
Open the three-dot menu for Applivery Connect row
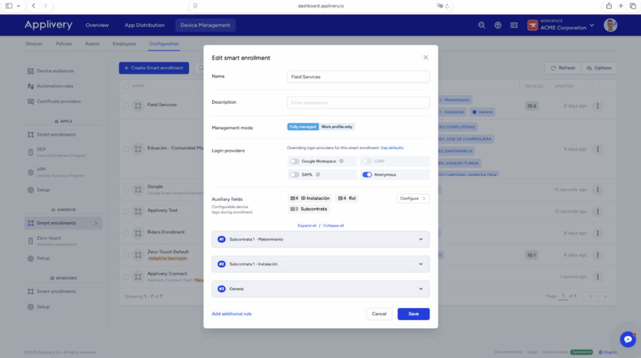pyautogui.click(x=598, y=277)
